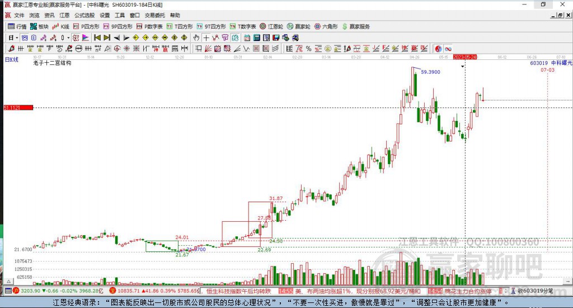The height and width of the screenshot is (308, 573).
Task: Click the spreadsheet icon at status bar's left
Action: coord(8,291)
